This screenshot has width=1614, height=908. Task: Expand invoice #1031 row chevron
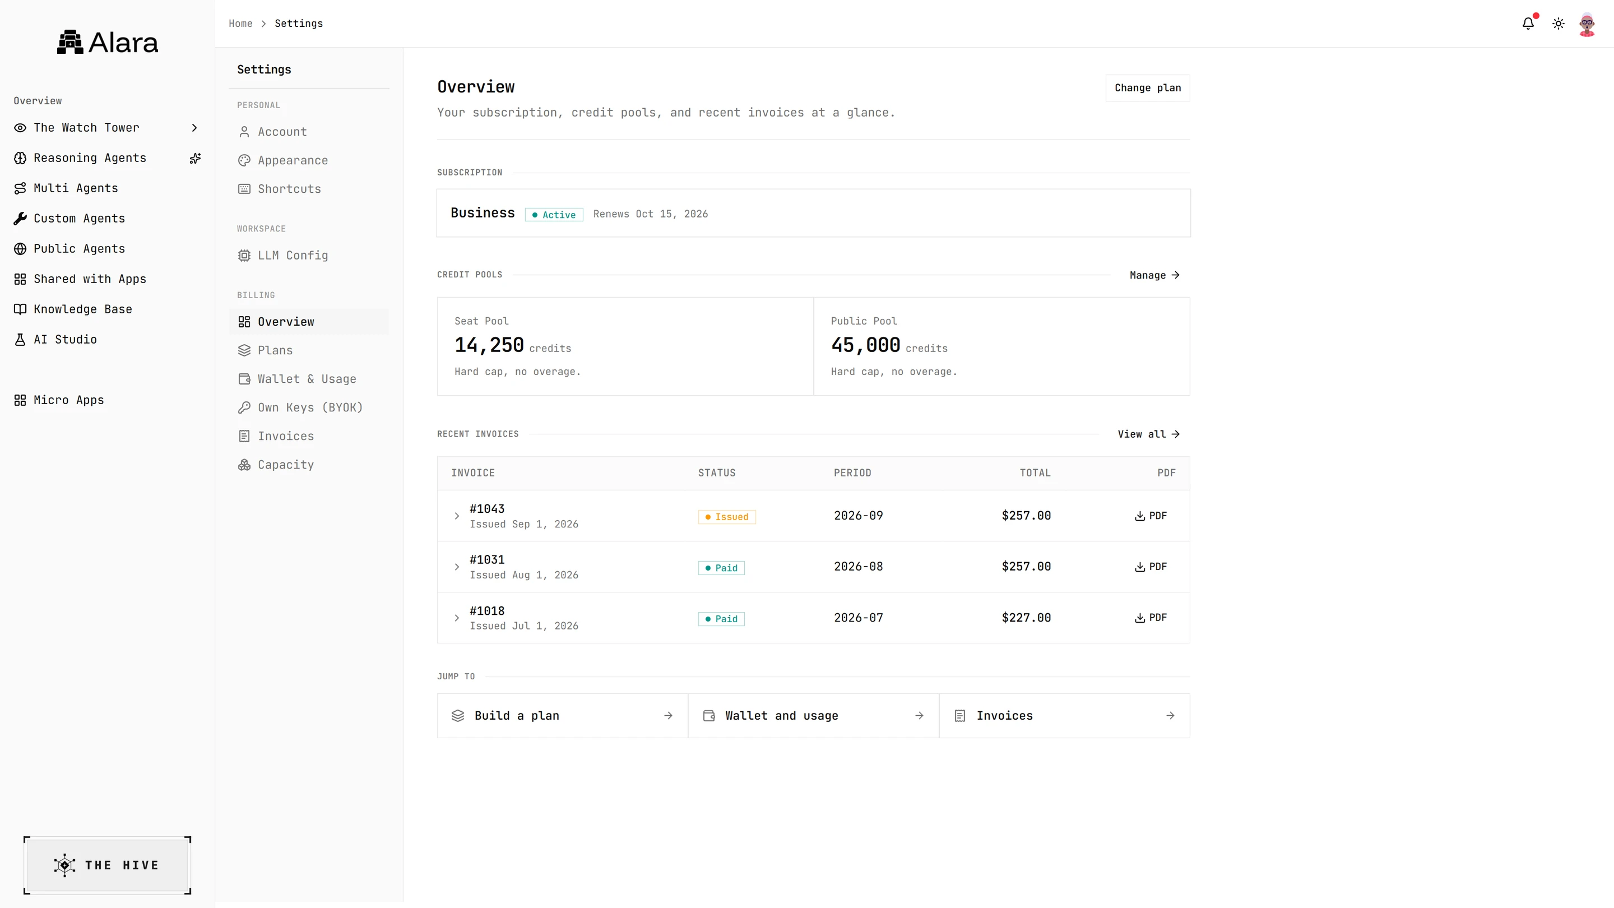[457, 567]
